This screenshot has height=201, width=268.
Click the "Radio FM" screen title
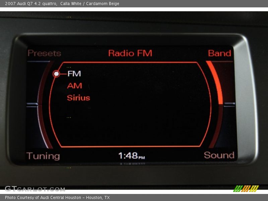coord(130,53)
